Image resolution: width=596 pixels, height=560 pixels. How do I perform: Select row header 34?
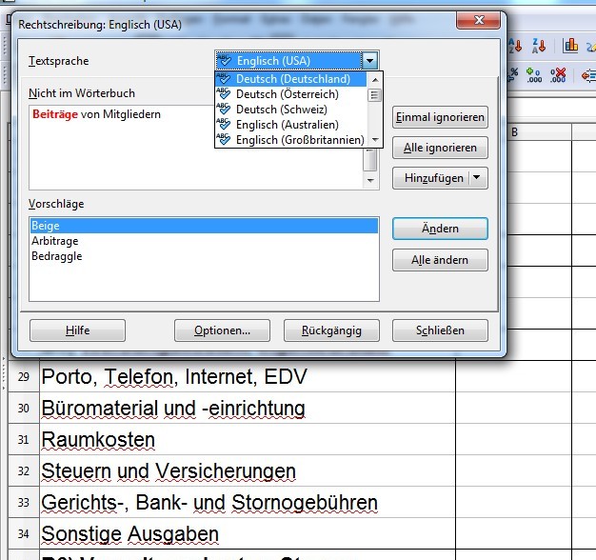point(24,533)
